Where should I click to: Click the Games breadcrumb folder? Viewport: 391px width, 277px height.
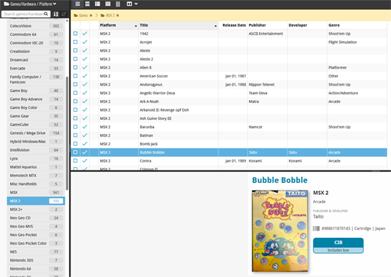pos(81,15)
